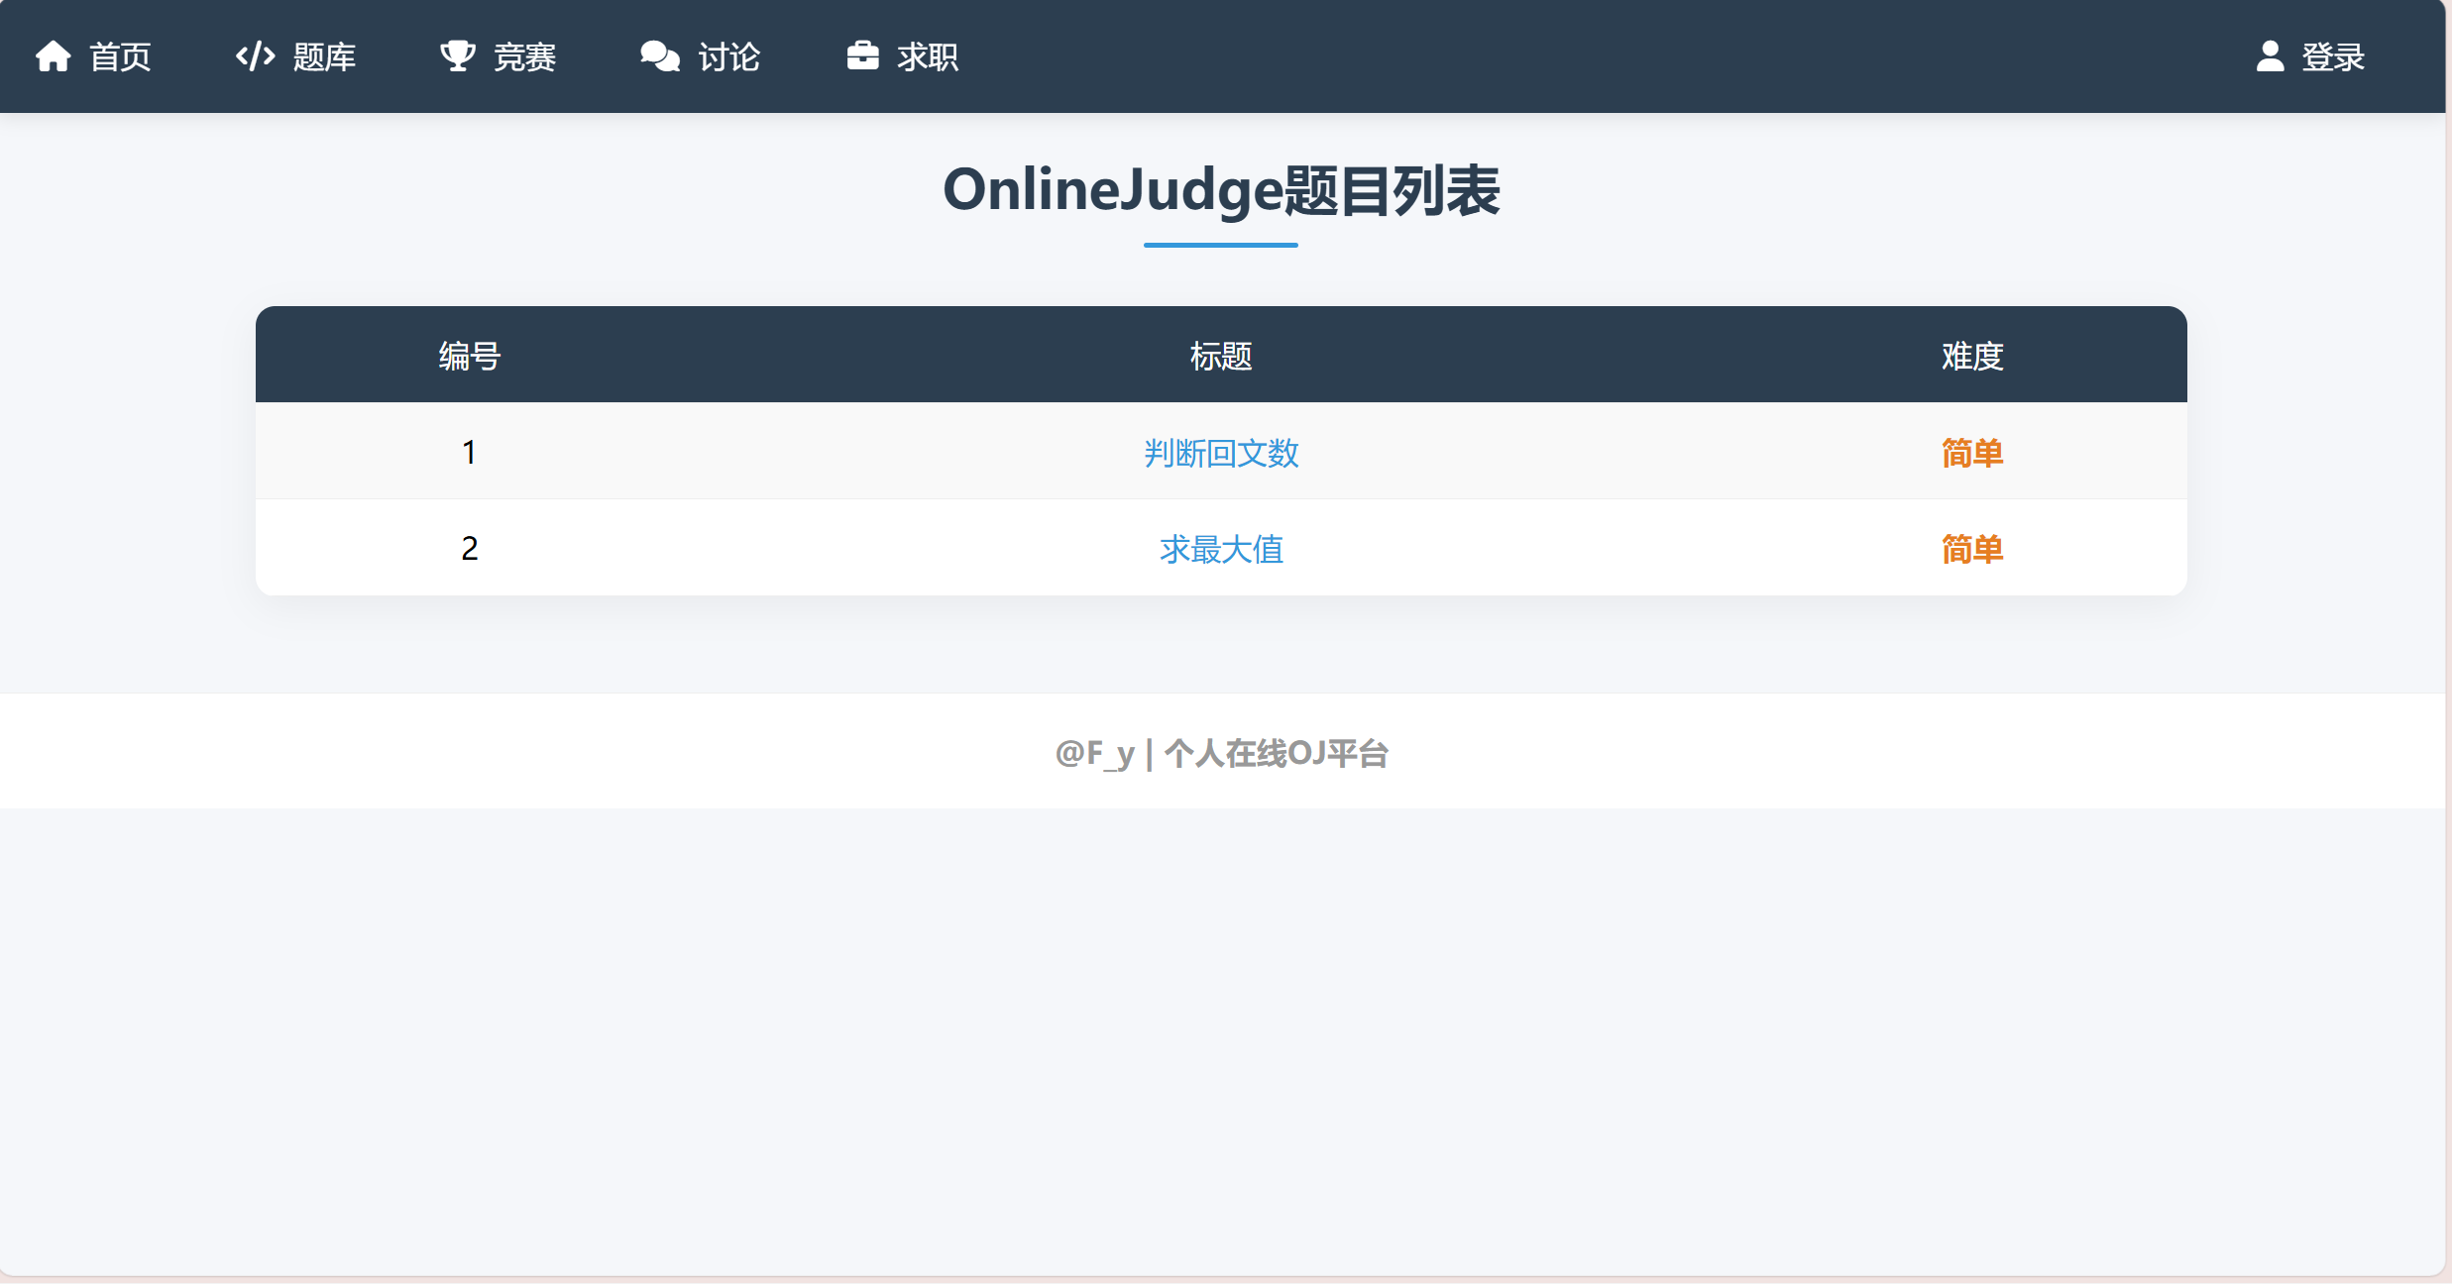The height and width of the screenshot is (1284, 2452).
Task: Click the 难度 column header
Action: tap(1972, 356)
